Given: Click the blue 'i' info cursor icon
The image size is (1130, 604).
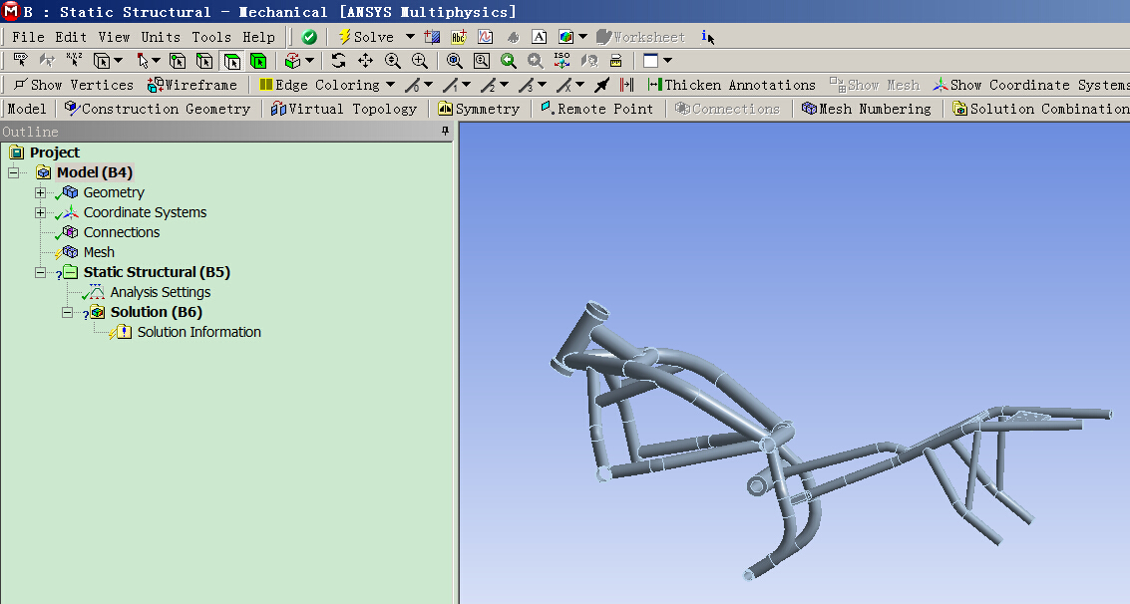Looking at the screenshot, I should coord(708,37).
